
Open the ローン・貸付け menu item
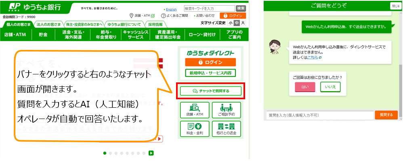[202, 35]
